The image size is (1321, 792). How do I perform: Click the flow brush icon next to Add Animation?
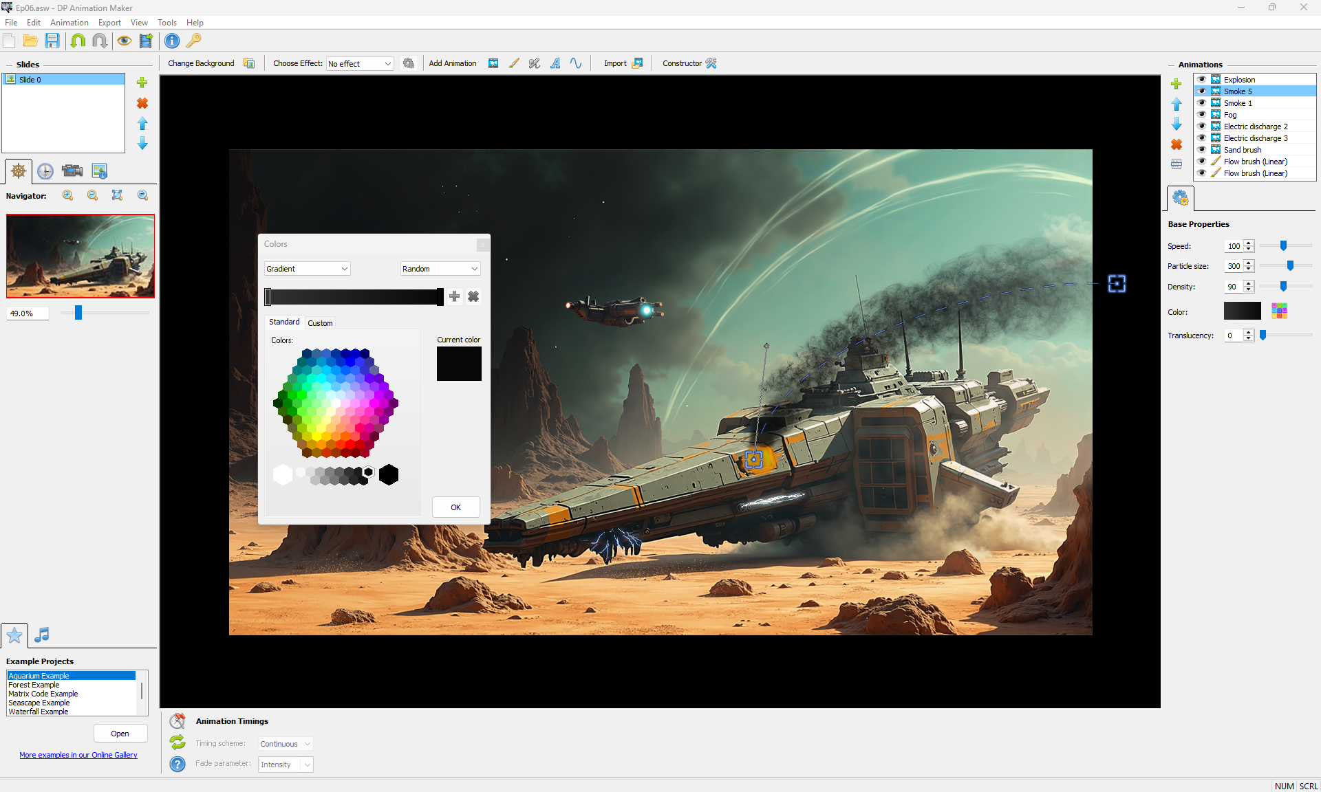point(514,63)
